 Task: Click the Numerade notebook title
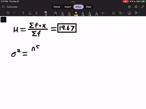click(12, 7)
